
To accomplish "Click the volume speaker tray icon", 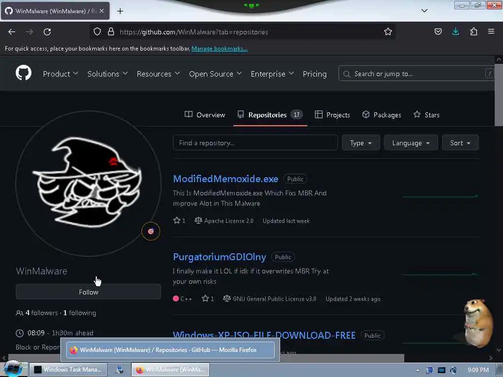I will (x=453, y=370).
